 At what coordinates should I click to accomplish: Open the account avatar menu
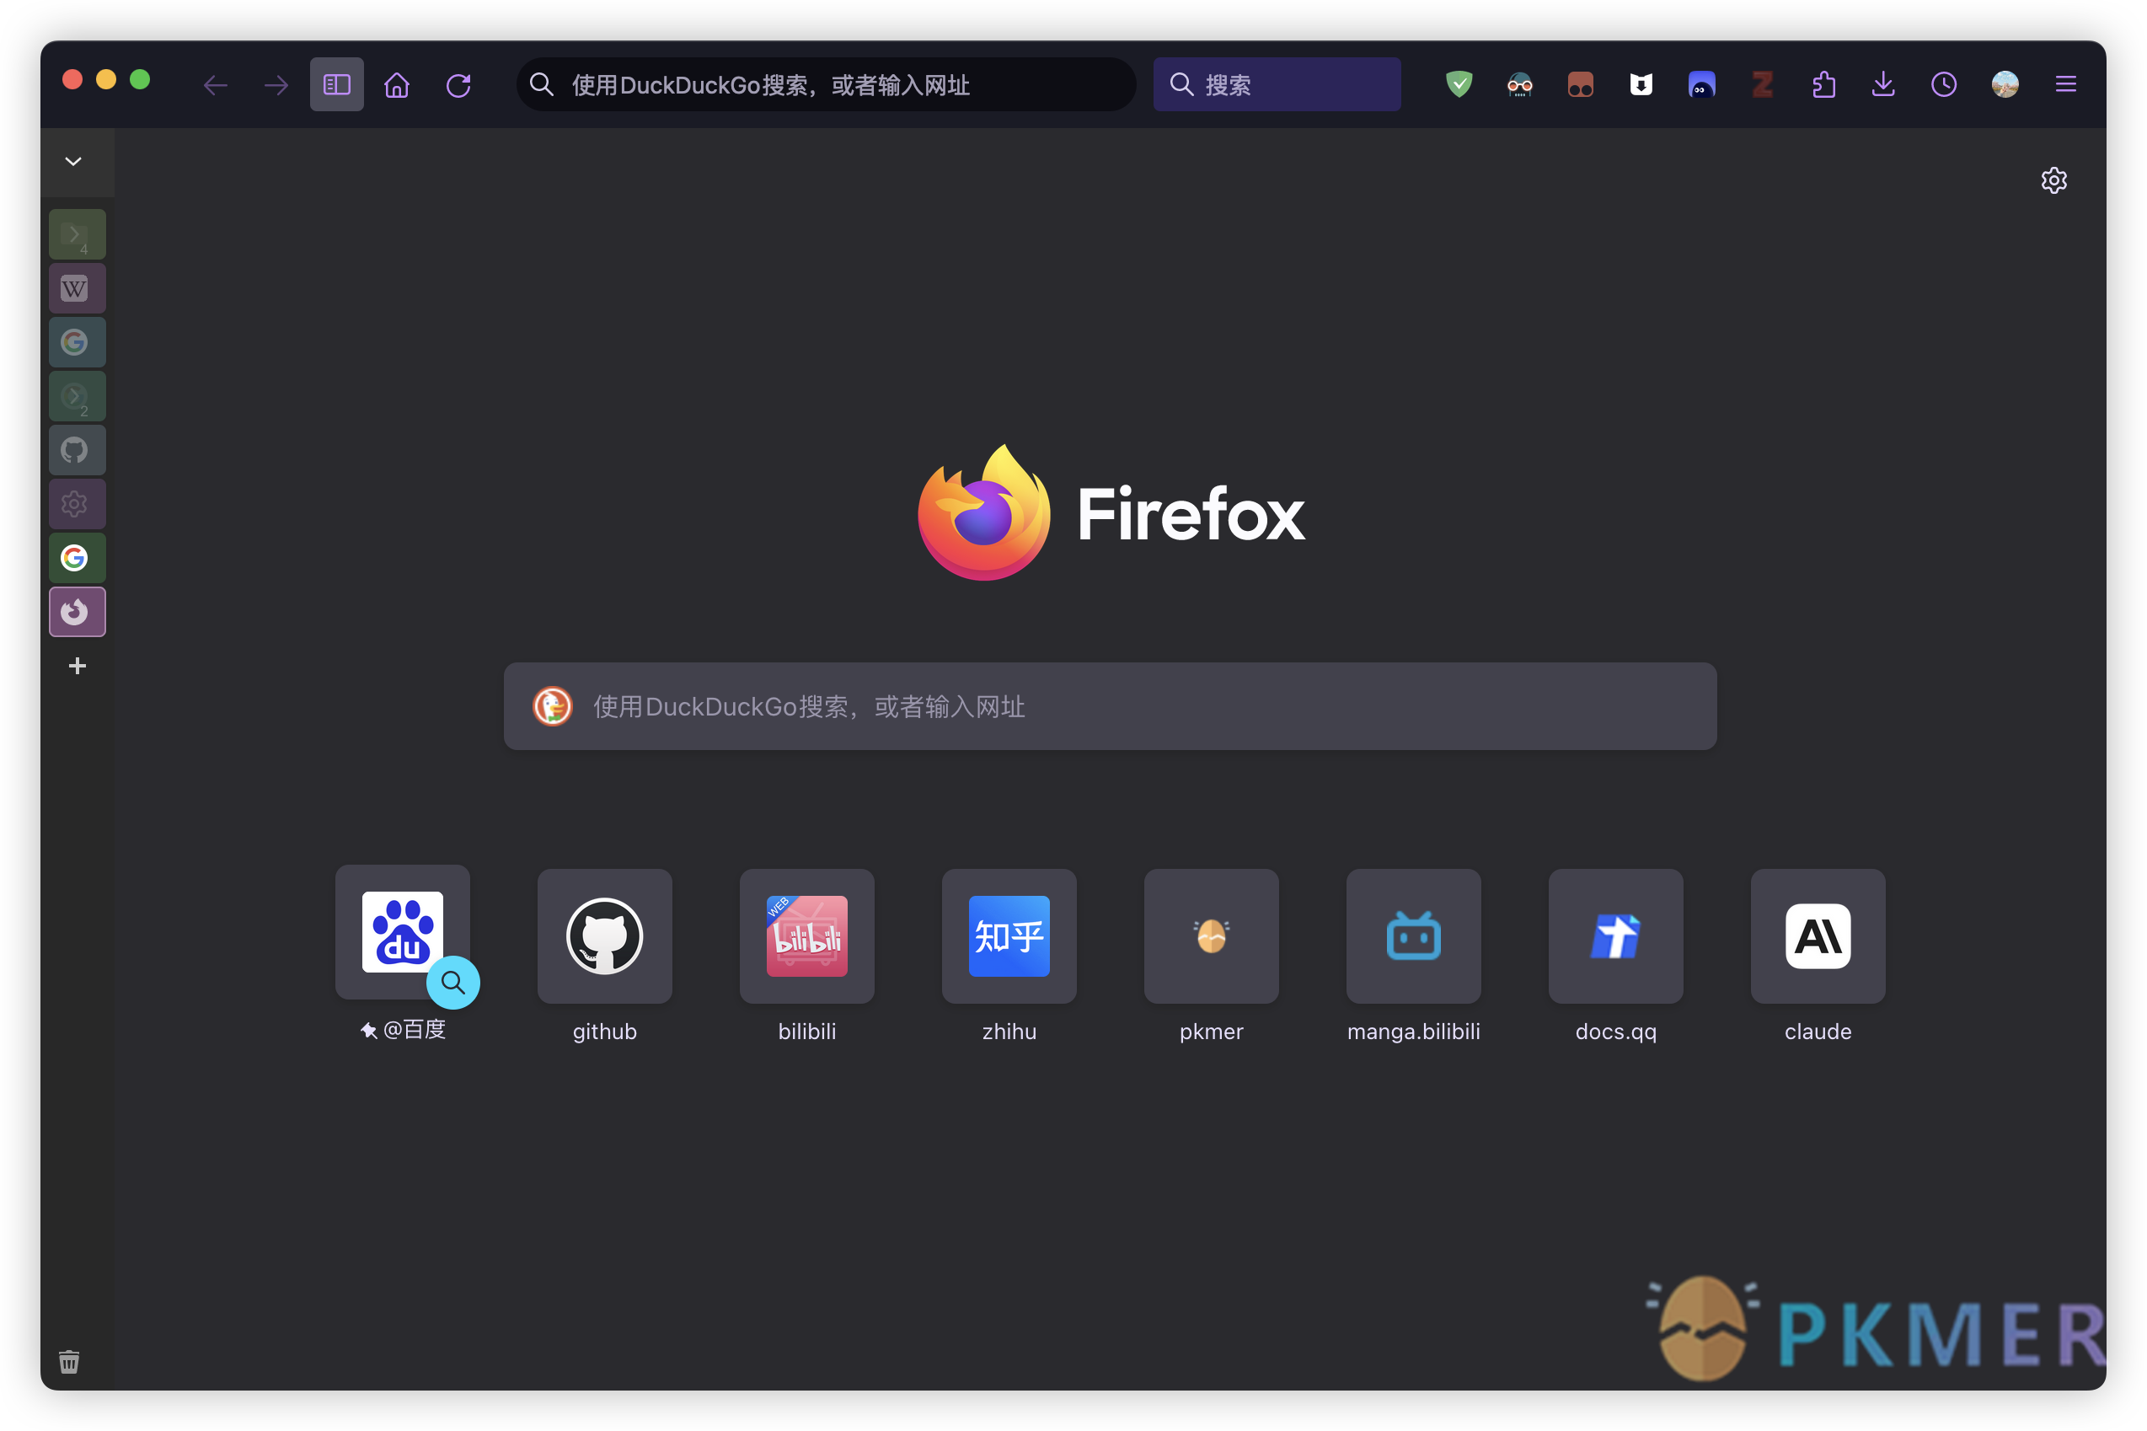[x=2005, y=85]
